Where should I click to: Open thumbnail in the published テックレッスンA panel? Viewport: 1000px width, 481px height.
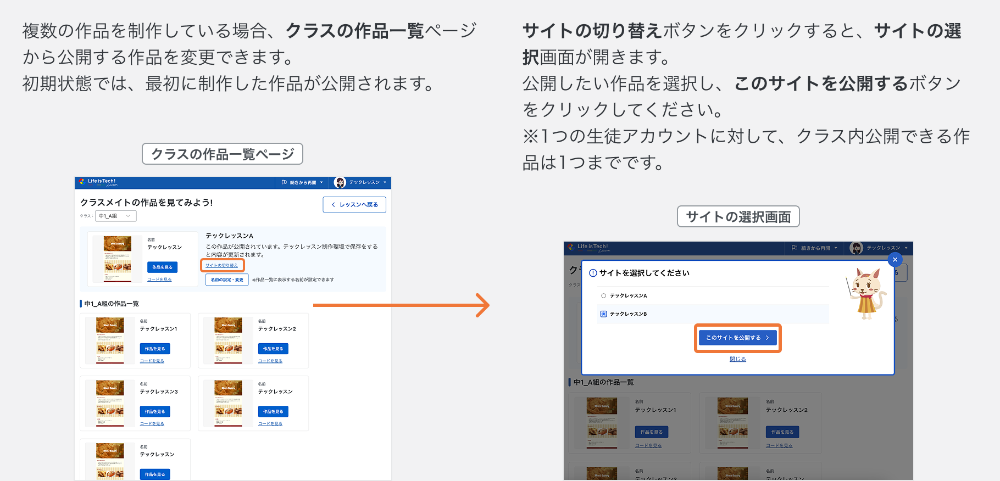coord(118,259)
